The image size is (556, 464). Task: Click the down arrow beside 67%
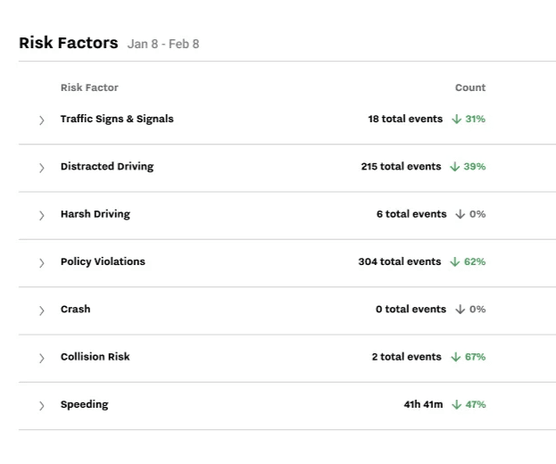456,357
